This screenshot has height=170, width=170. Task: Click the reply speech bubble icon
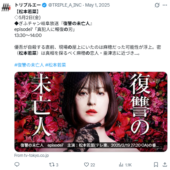click(17, 164)
